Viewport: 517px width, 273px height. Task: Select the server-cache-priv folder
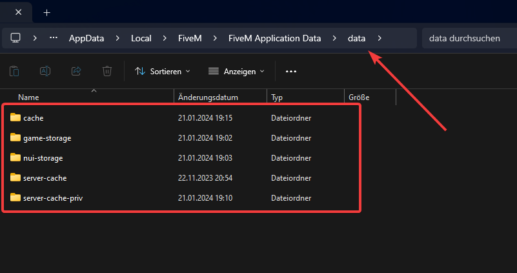pyautogui.click(x=53, y=198)
